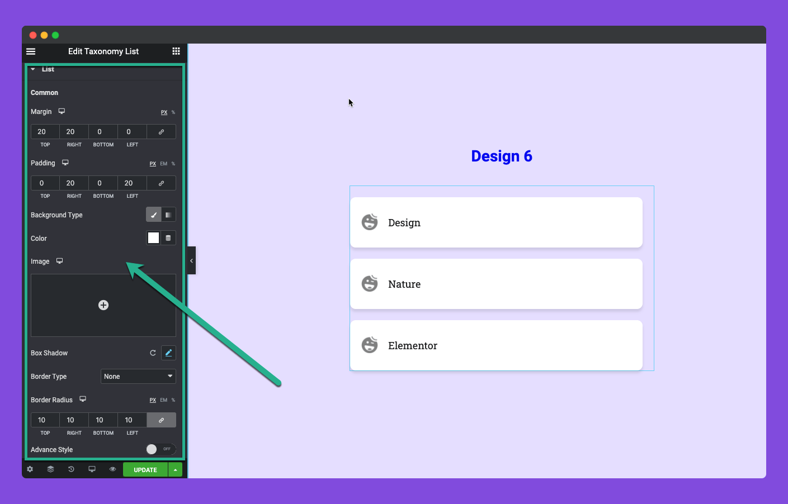
Task: Choose classic background type brush icon
Action: [x=154, y=215]
